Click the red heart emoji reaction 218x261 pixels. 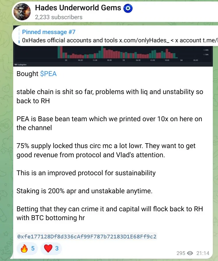(48, 248)
